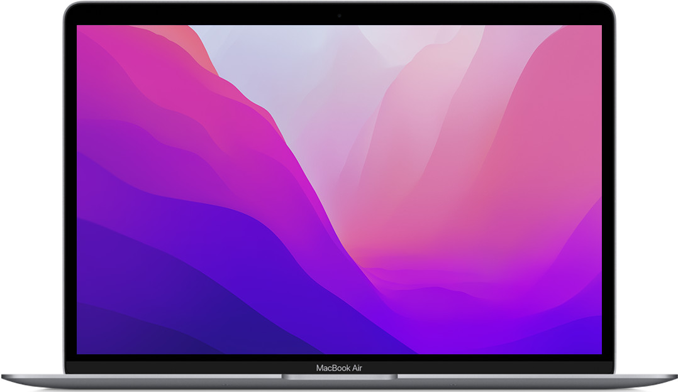Click the screen center of the MacBook display
678x392 pixels.
tap(339, 188)
